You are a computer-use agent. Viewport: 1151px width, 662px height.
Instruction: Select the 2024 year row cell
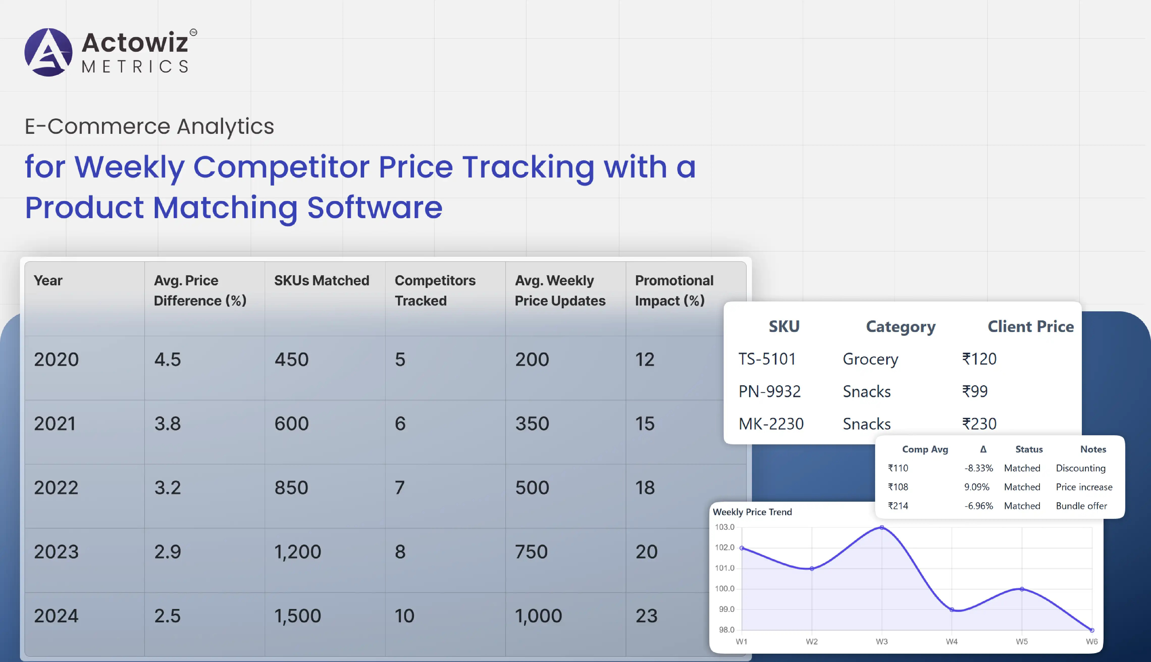[56, 616]
